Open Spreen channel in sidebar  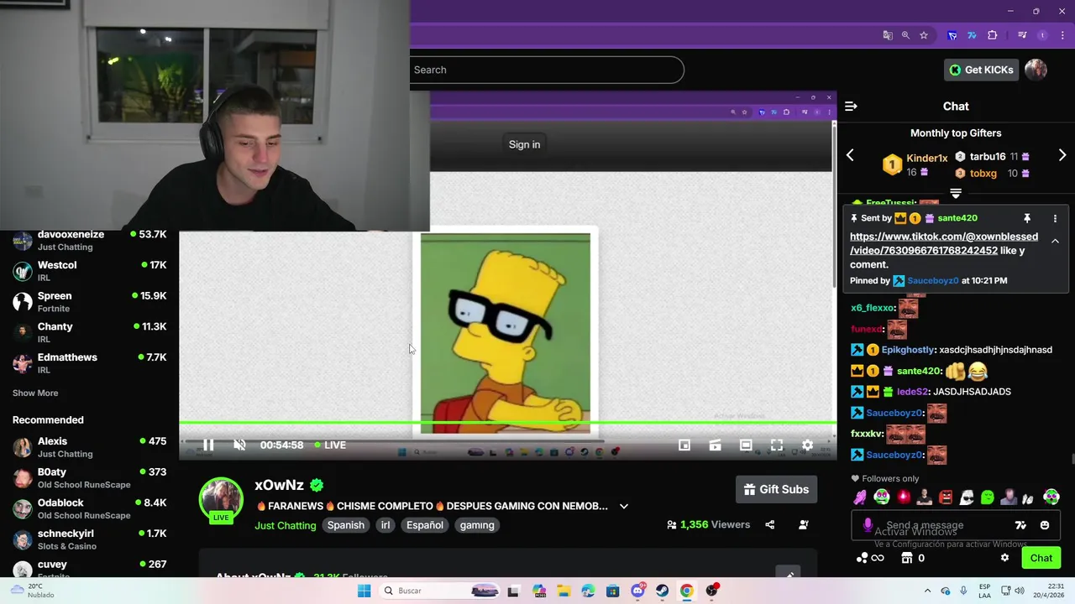89,302
